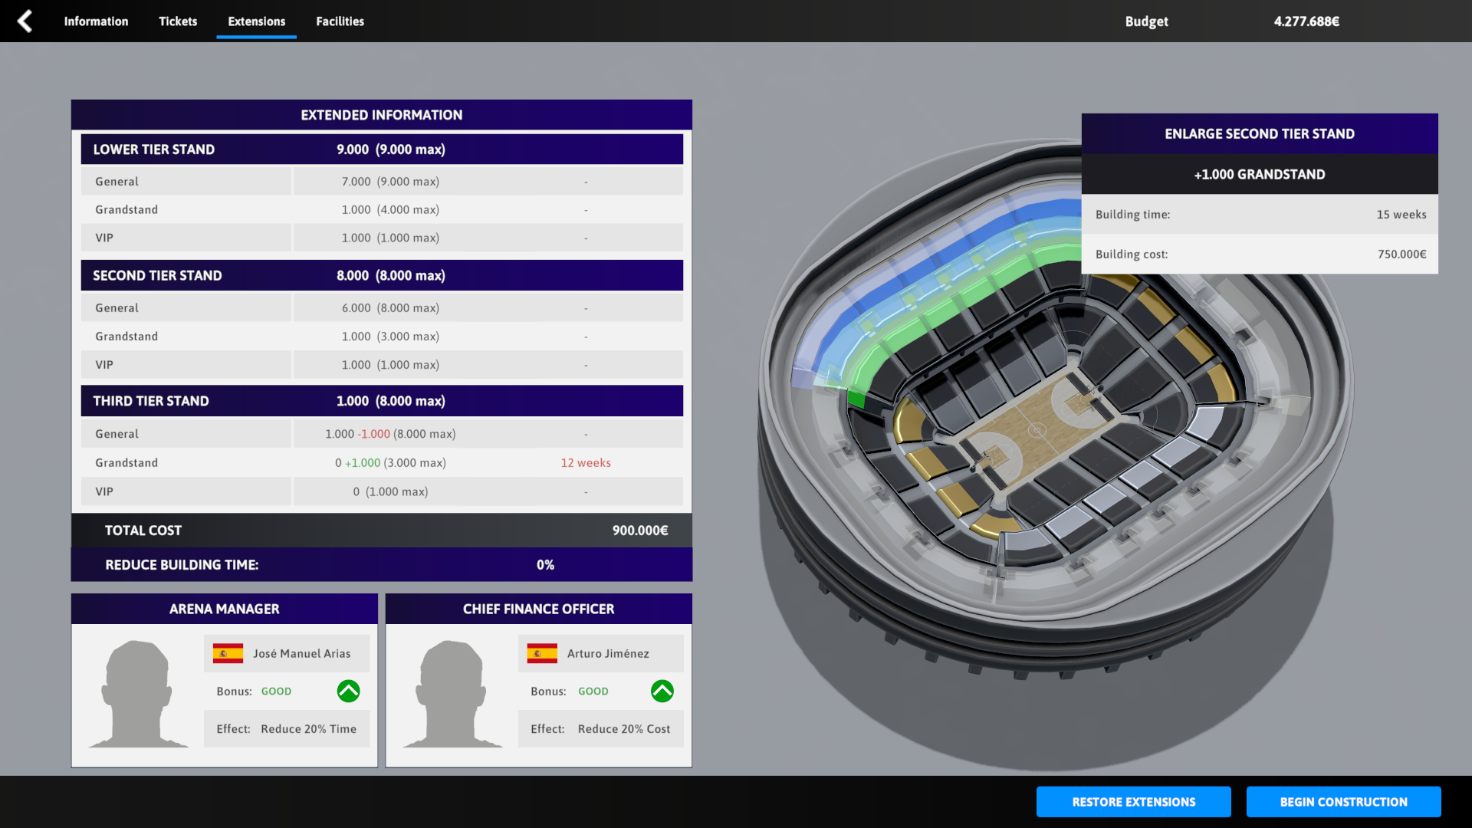Image resolution: width=1472 pixels, height=828 pixels.
Task: Open the Facilities tab
Action: pyautogui.click(x=340, y=21)
